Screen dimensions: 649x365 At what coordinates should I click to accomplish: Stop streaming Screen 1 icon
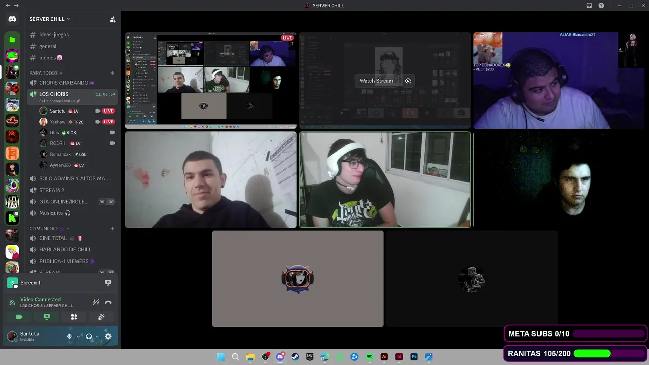tap(108, 282)
